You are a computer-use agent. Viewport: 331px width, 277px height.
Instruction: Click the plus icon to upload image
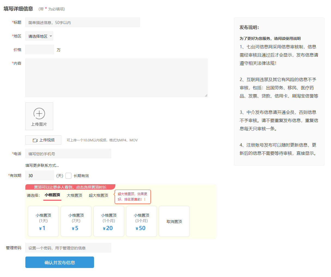click(39, 114)
